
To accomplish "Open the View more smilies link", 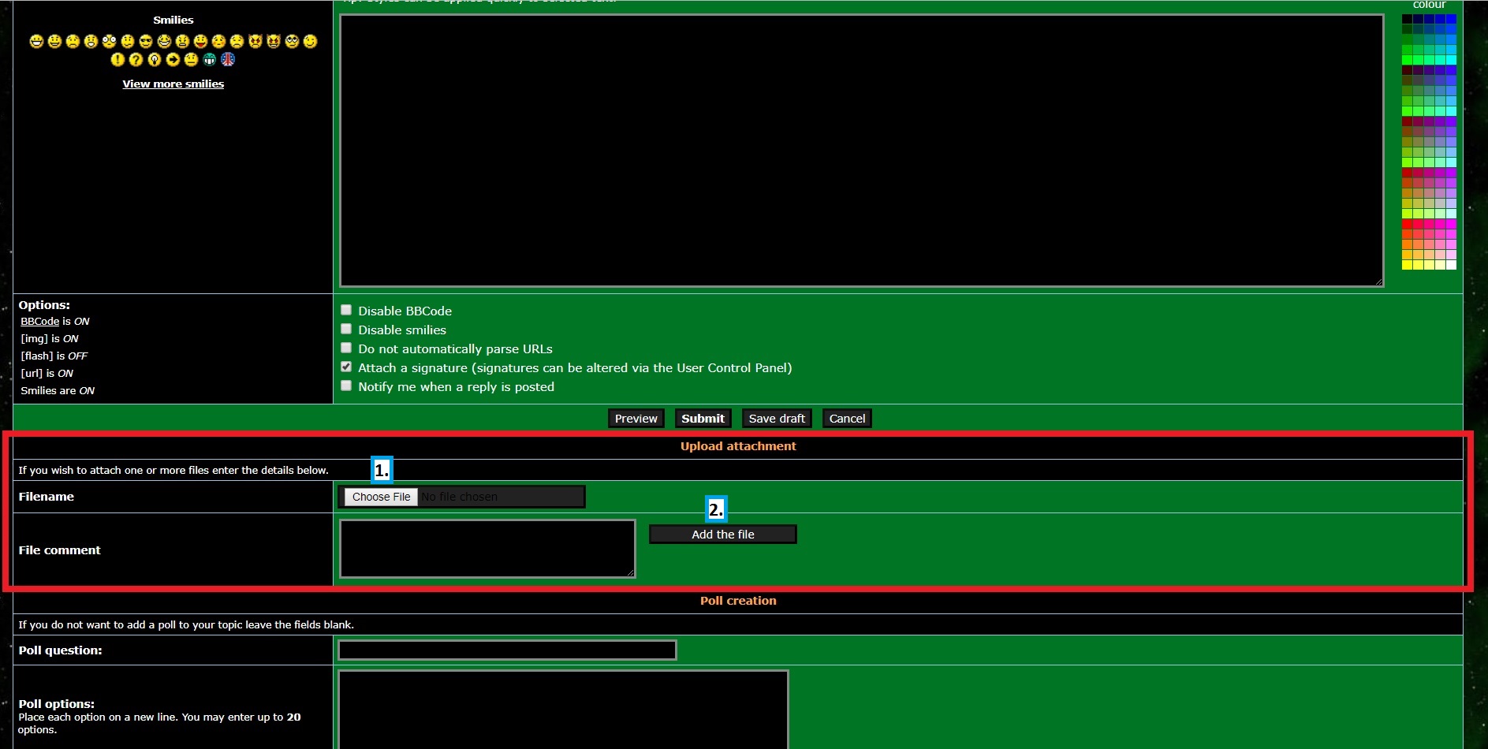I will pyautogui.click(x=173, y=84).
